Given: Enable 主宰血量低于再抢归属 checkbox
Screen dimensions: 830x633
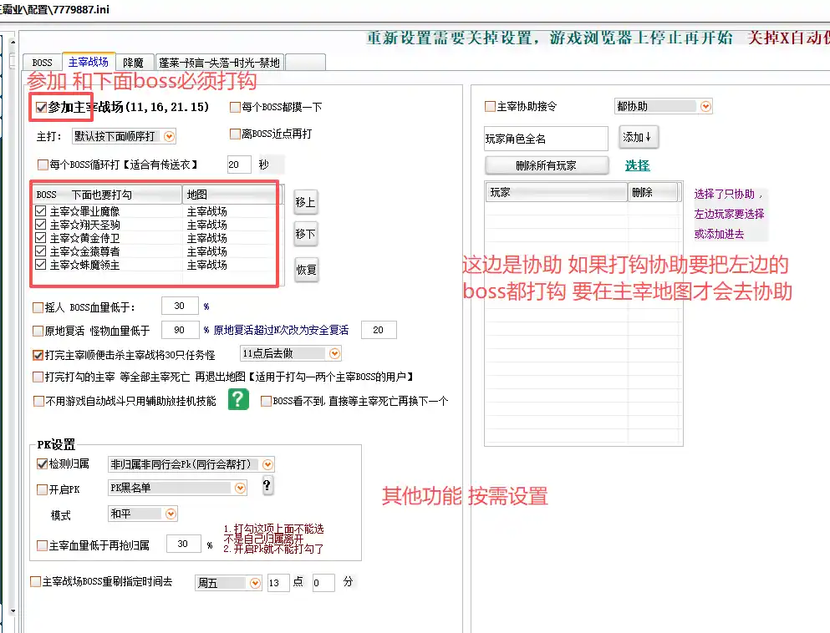Looking at the screenshot, I should [x=43, y=545].
